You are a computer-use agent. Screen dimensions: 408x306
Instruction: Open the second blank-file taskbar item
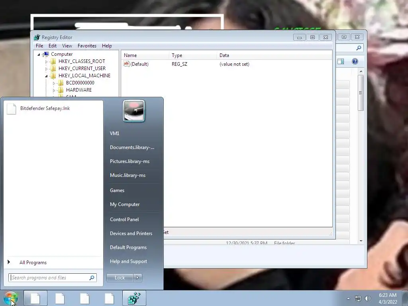tap(60, 298)
